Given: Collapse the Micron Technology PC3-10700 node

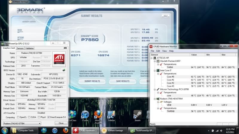Looking at the screenshot, I should (x=155, y=90).
